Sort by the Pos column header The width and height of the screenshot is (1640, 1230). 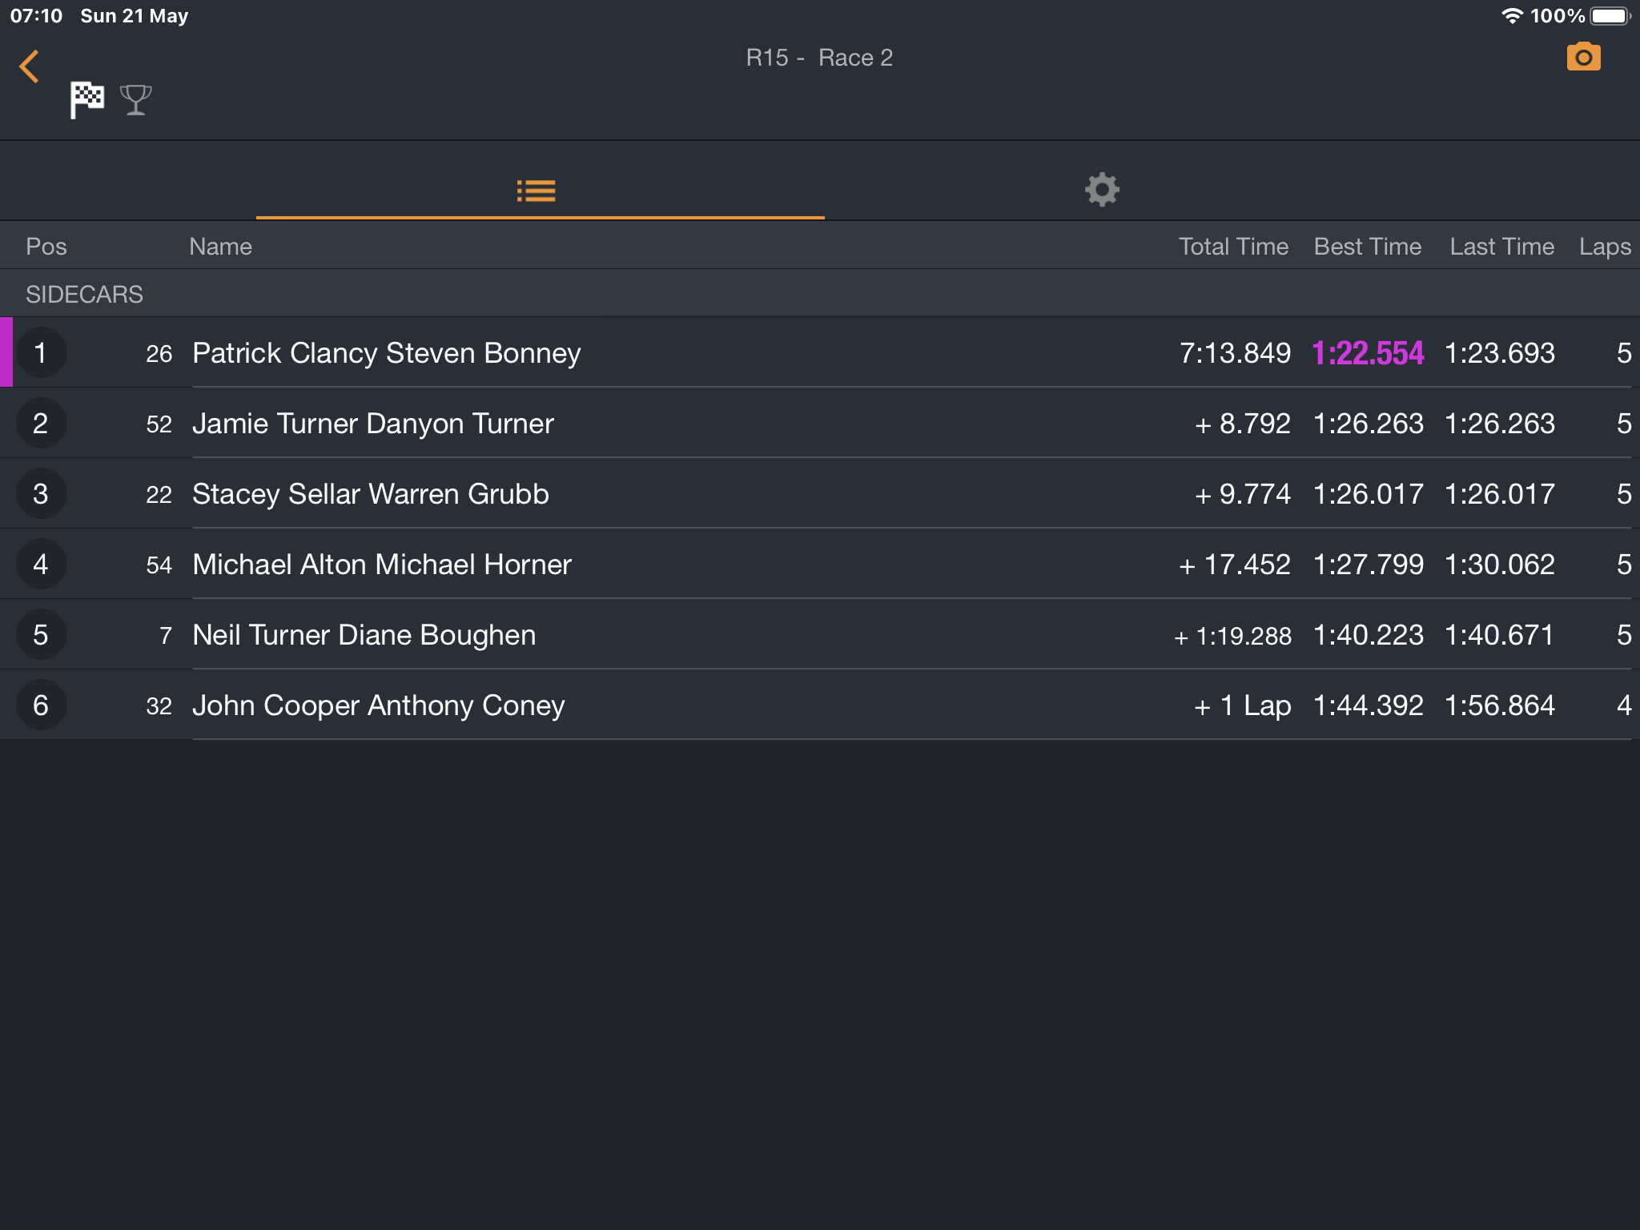(46, 247)
